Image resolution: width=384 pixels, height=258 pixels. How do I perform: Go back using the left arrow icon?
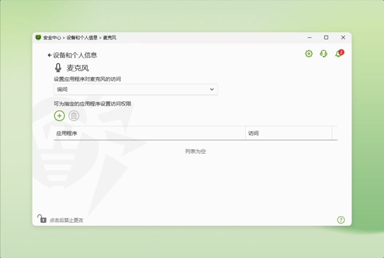pyautogui.click(x=49, y=55)
